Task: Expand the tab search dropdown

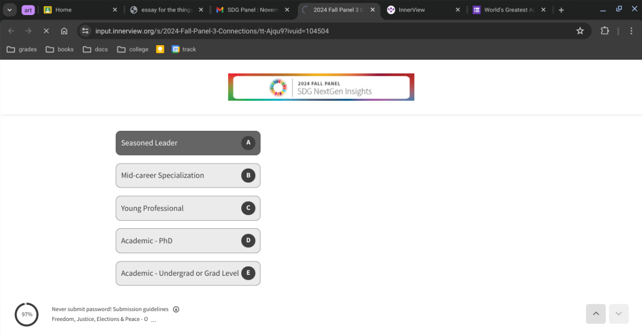Action: click(10, 10)
